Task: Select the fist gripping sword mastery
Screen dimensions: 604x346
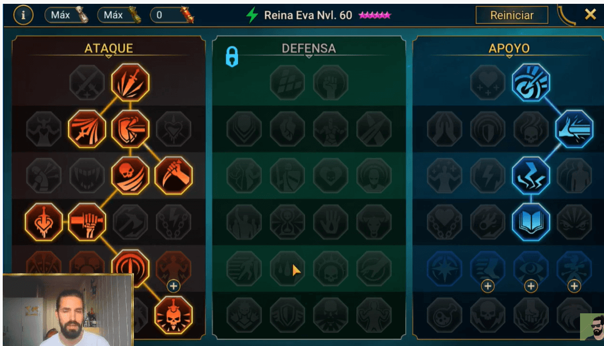Action: 87,222
